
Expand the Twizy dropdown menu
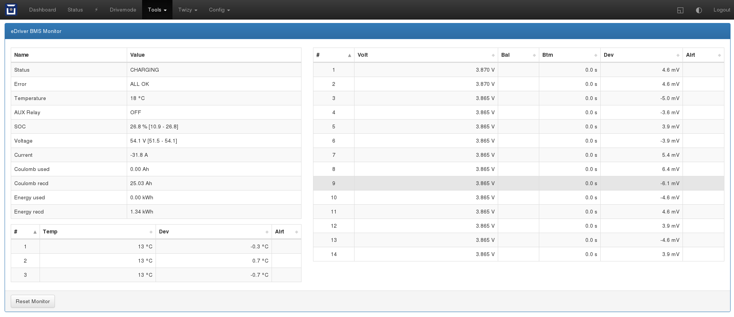tap(187, 10)
